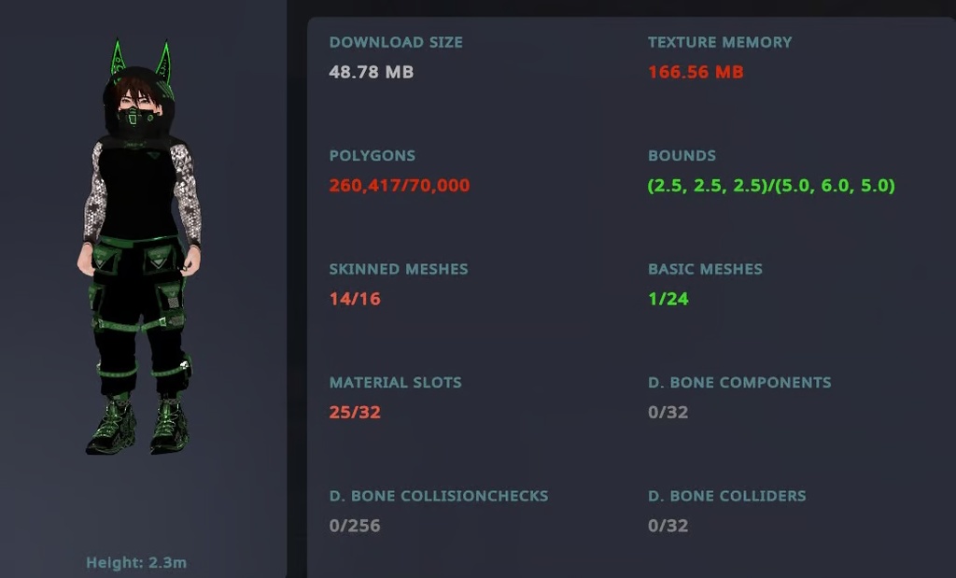
Task: Click the Basic Meshes label
Action: [706, 269]
